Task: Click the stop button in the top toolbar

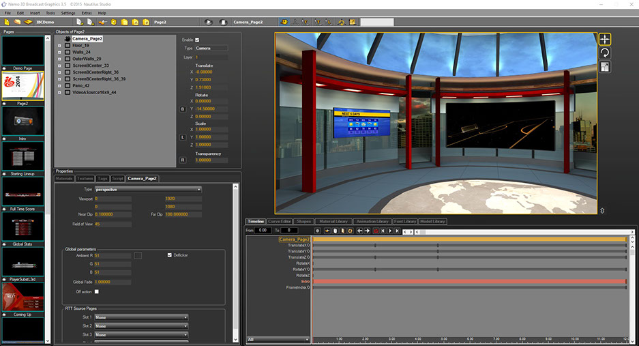Action: click(223, 22)
